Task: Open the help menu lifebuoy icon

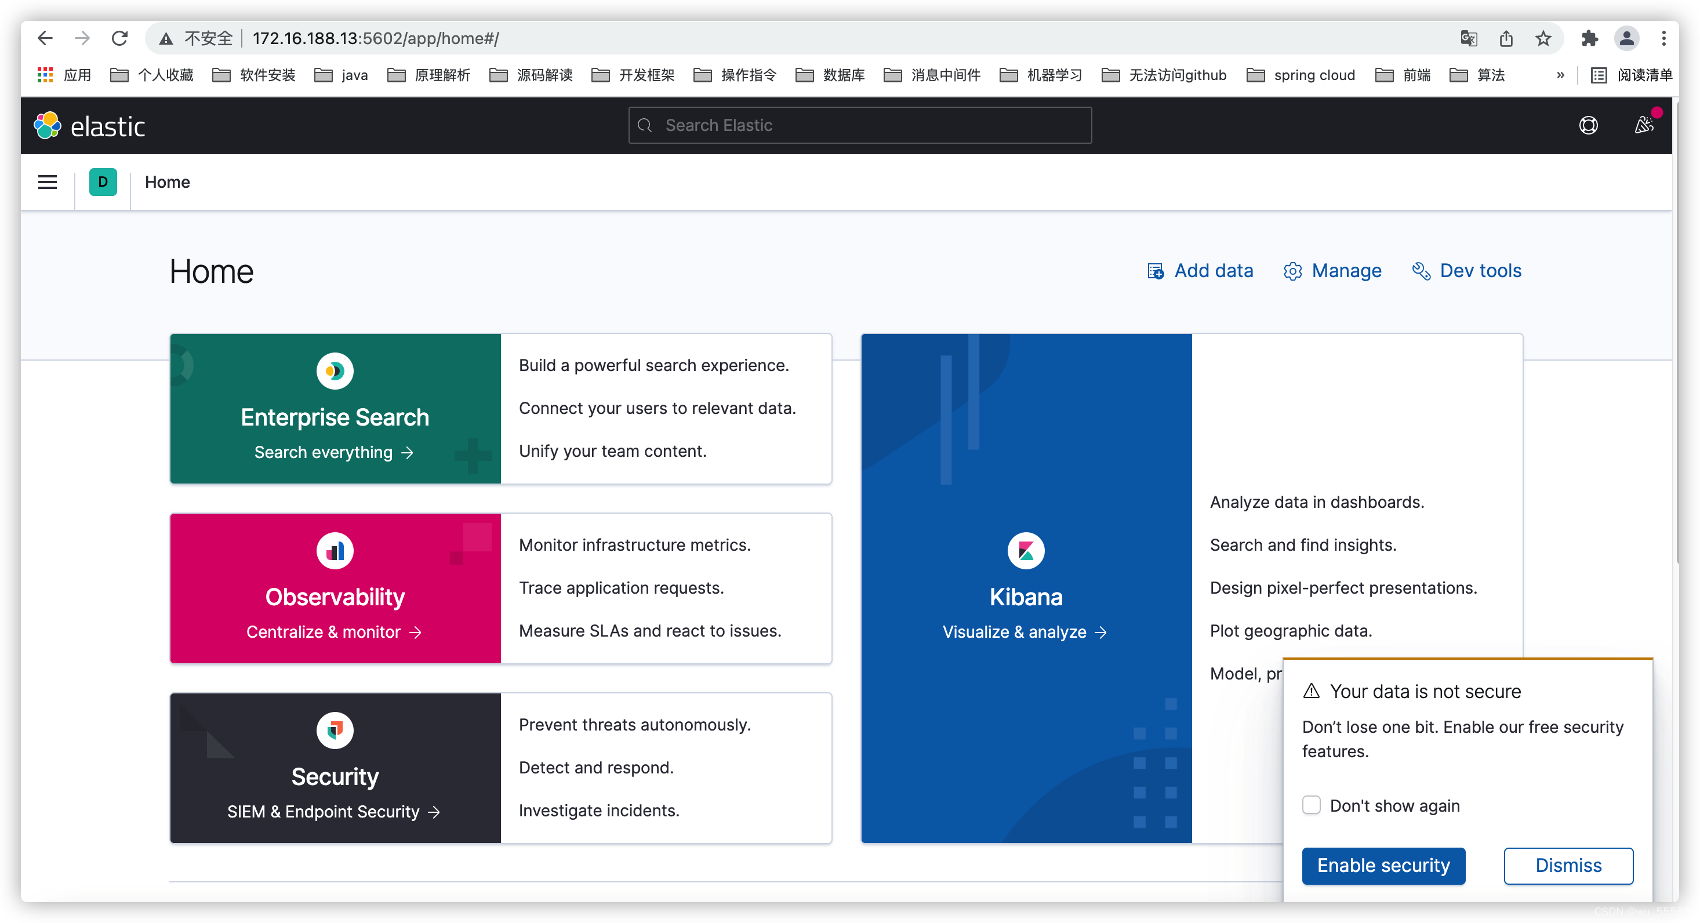Action: pyautogui.click(x=1588, y=125)
